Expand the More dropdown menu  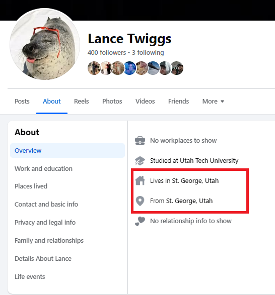[x=213, y=102]
